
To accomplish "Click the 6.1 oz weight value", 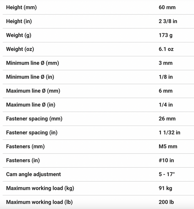I will point(166,49).
